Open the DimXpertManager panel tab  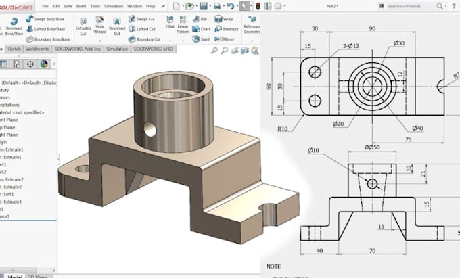[x=30, y=64]
